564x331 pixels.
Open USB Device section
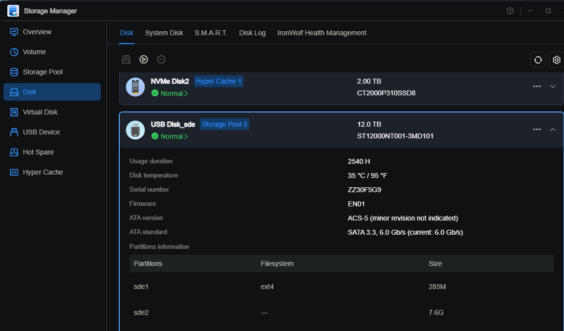[52, 132]
